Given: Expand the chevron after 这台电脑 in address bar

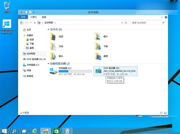Looking at the screenshot, I should [55, 23].
